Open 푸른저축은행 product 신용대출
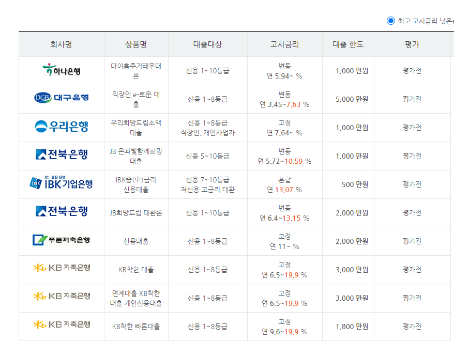This screenshot has height=341, width=454. coord(136,241)
